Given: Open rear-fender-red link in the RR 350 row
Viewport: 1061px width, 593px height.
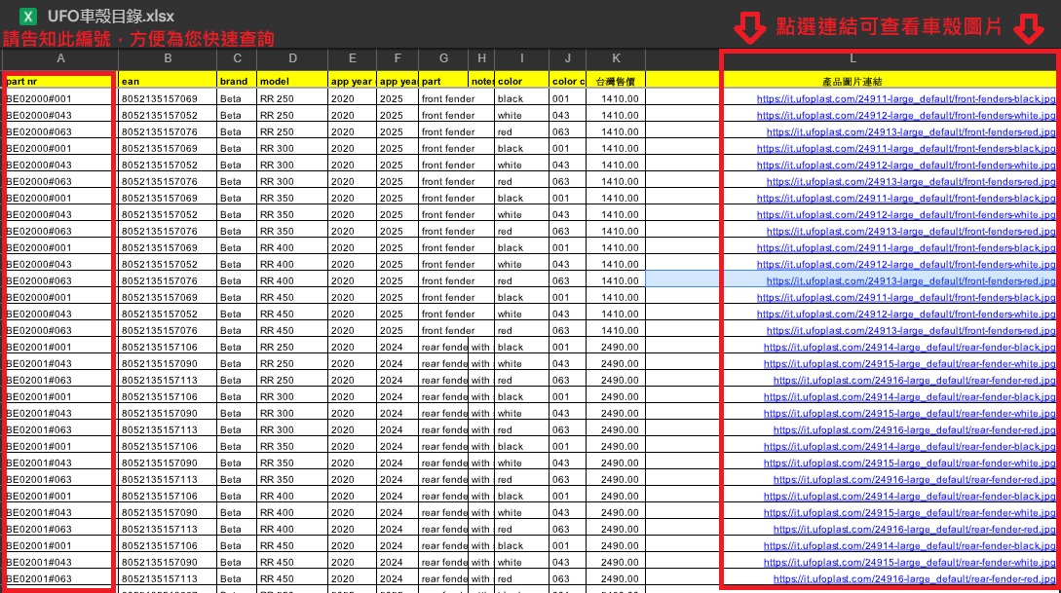Looking at the screenshot, I should (914, 479).
